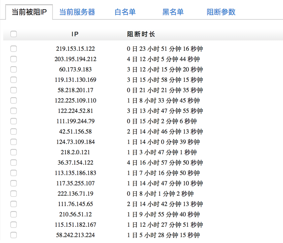Sort by the IP column header
The image size is (283, 243).
point(75,34)
